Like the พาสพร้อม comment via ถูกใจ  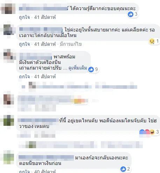coord(25,77)
